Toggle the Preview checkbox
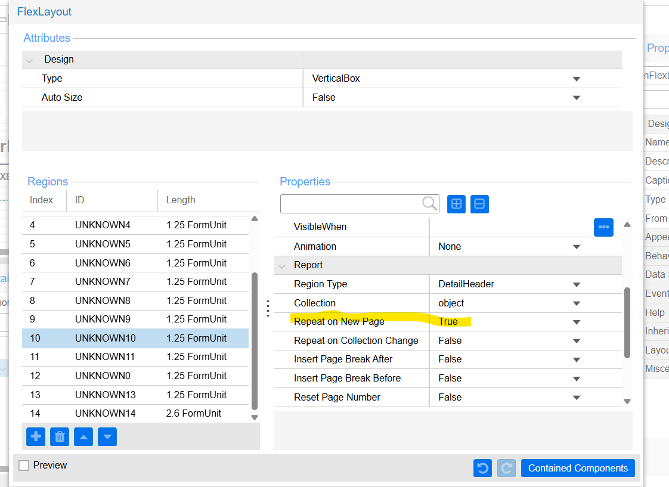 24,466
